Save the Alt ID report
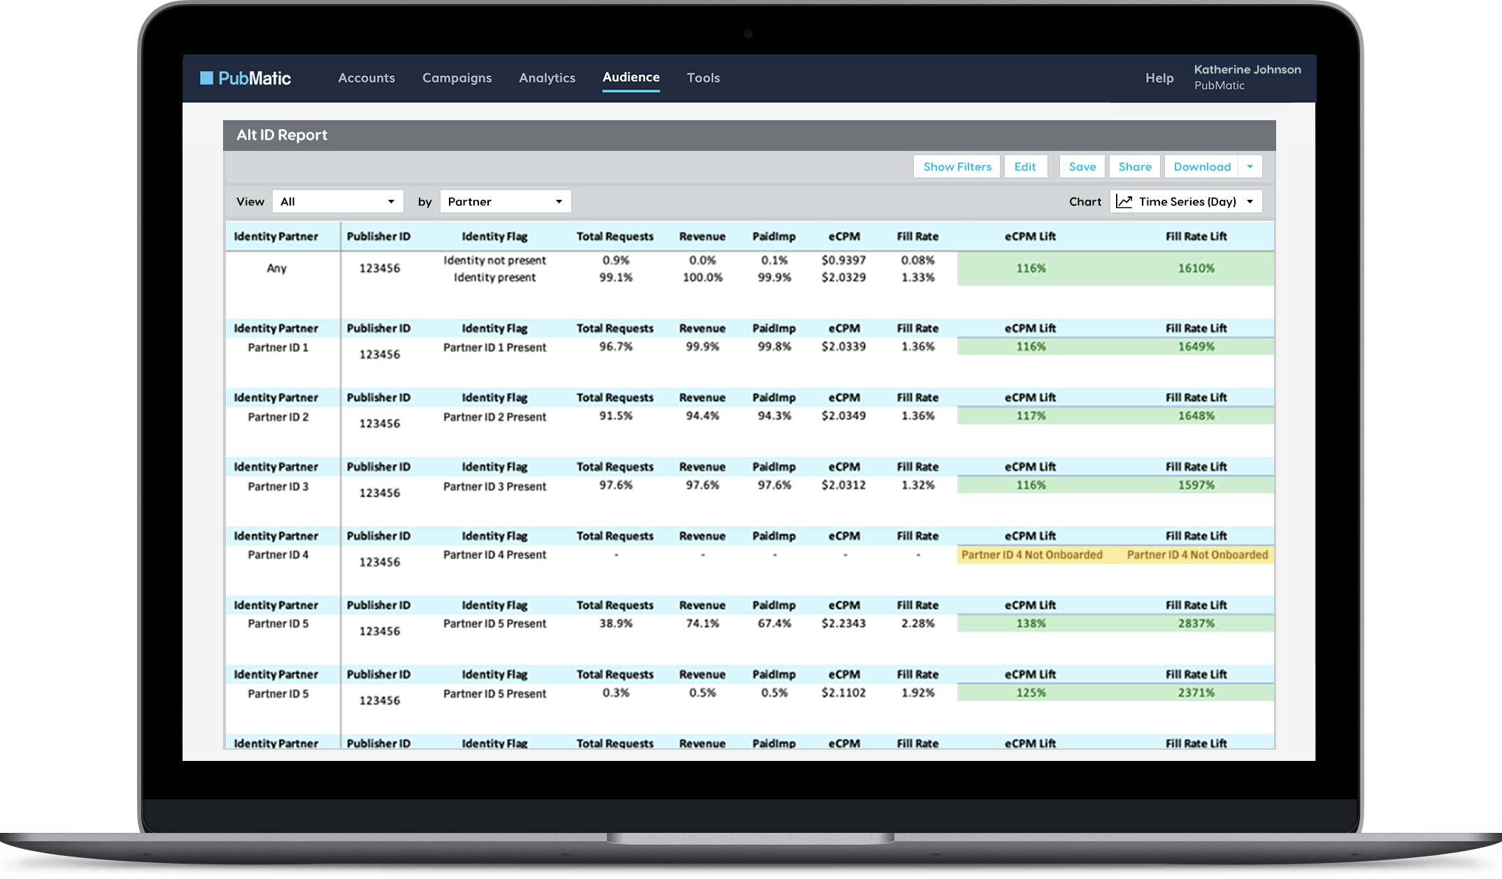The height and width of the screenshot is (879, 1502). 1082,167
